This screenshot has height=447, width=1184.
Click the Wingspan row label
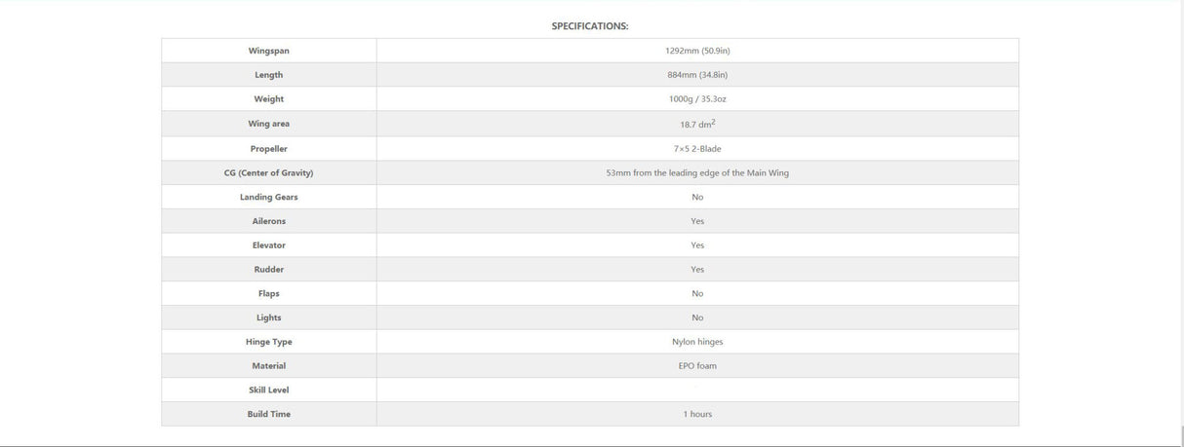tap(268, 51)
